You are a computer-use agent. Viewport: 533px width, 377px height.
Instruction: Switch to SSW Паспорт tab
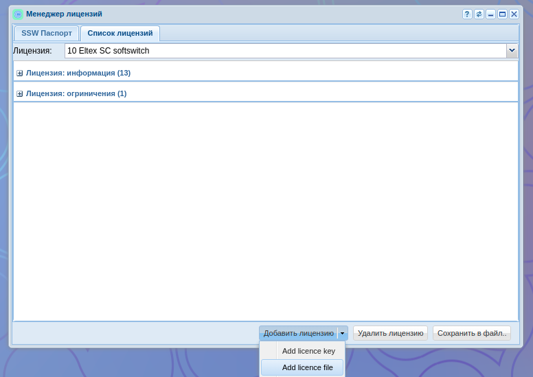click(x=47, y=34)
